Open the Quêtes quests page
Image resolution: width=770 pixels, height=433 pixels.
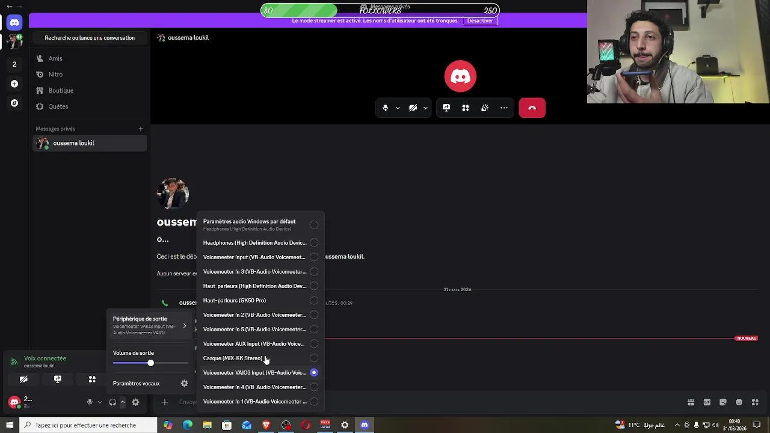point(90,106)
